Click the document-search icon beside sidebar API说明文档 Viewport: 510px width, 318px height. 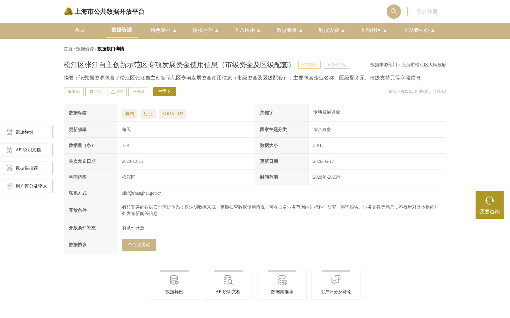coord(10,150)
